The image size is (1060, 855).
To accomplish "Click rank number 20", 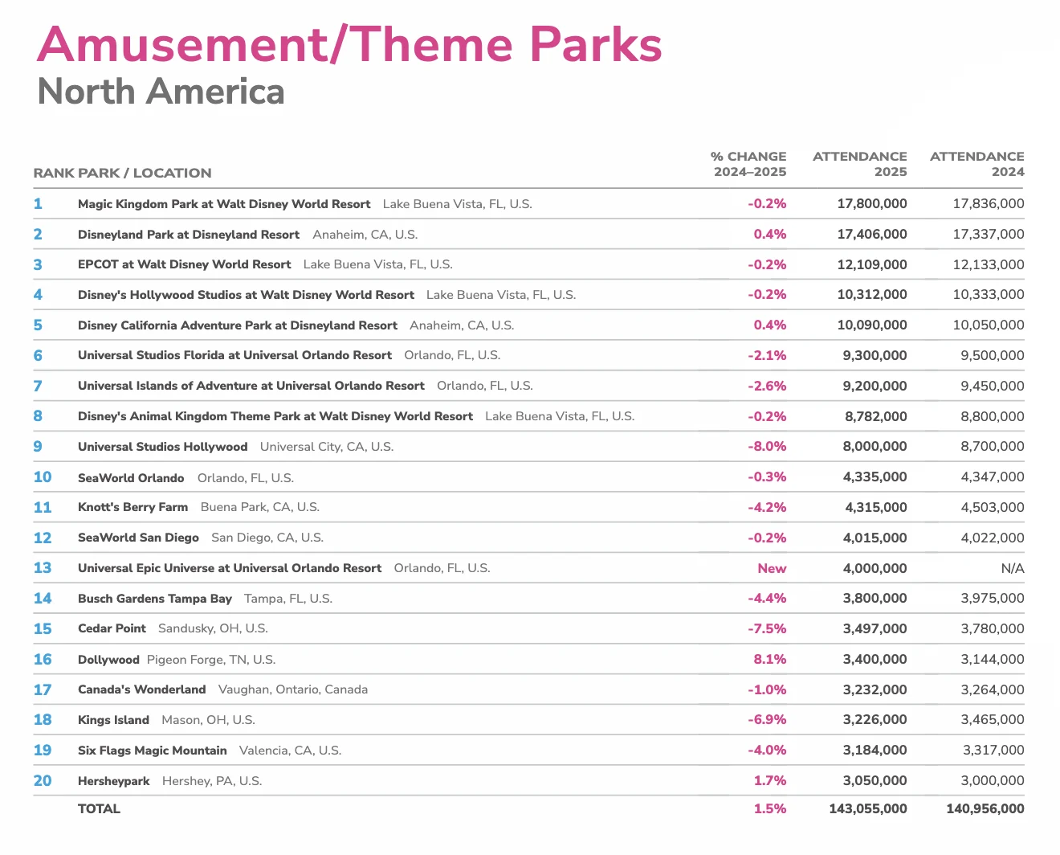I will 43,781.
